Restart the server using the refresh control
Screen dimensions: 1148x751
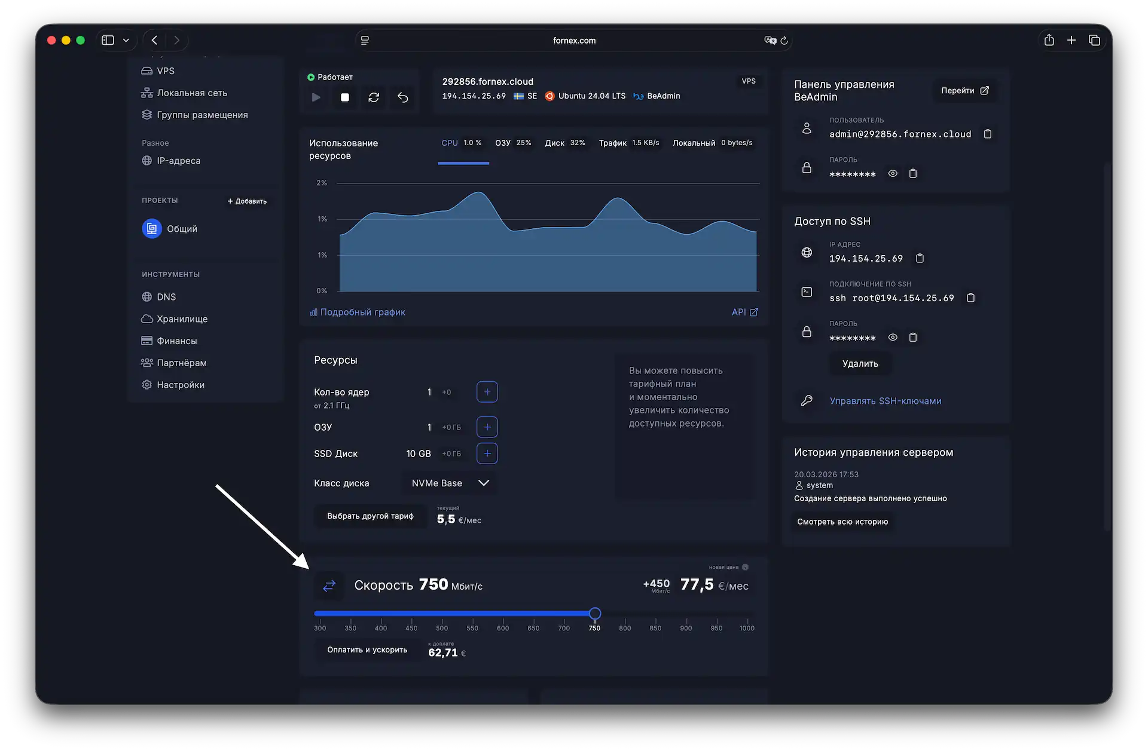374,97
